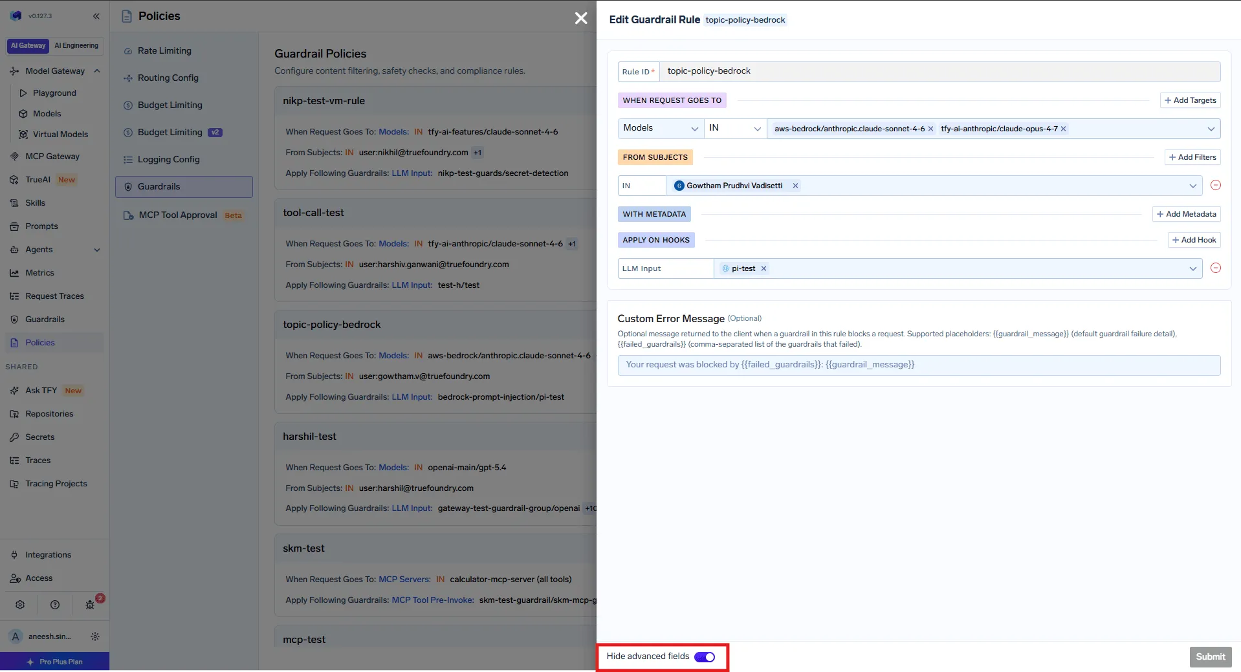Expand the selected models multi-select dropdown

pyautogui.click(x=1211, y=129)
